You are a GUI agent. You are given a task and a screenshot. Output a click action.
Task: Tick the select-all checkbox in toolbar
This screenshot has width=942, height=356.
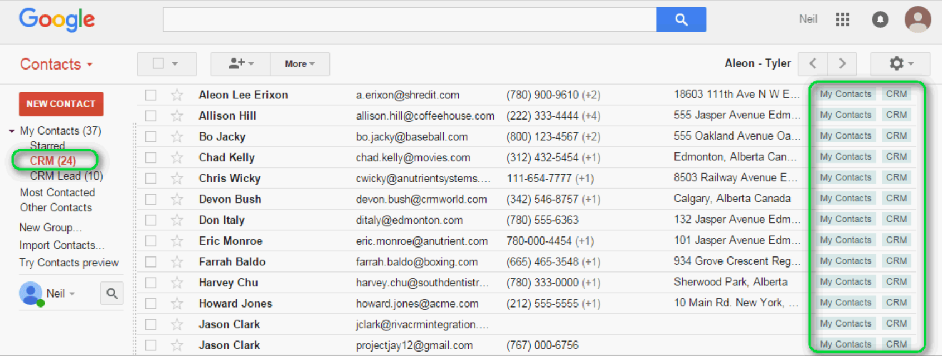[158, 63]
